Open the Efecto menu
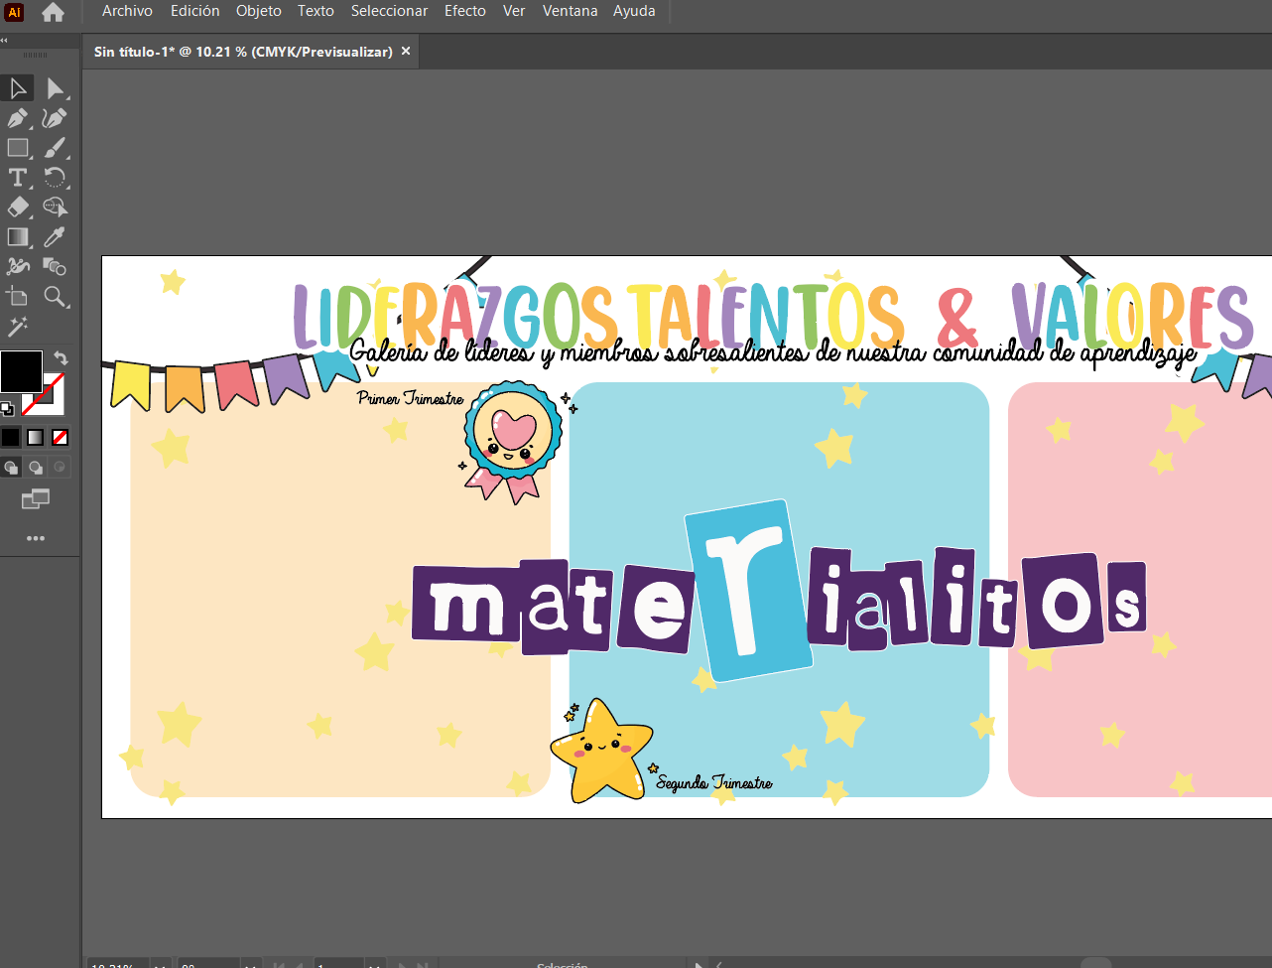Screen dimensions: 1272x968 click(464, 11)
